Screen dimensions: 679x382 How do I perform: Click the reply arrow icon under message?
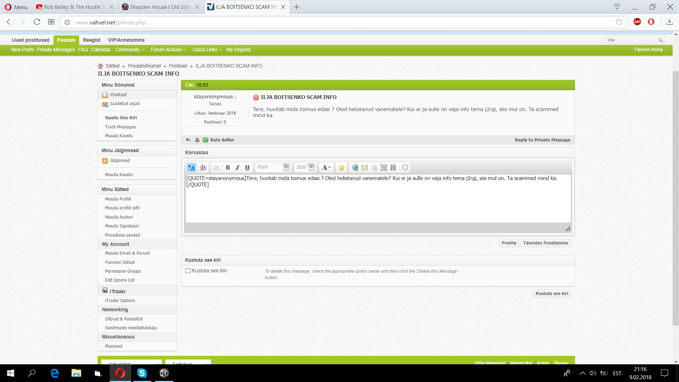click(x=188, y=140)
